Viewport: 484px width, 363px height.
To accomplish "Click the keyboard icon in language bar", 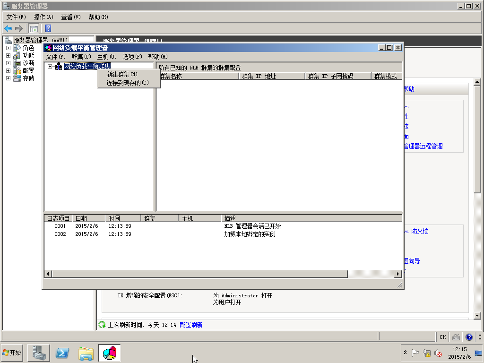I will [x=456, y=337].
